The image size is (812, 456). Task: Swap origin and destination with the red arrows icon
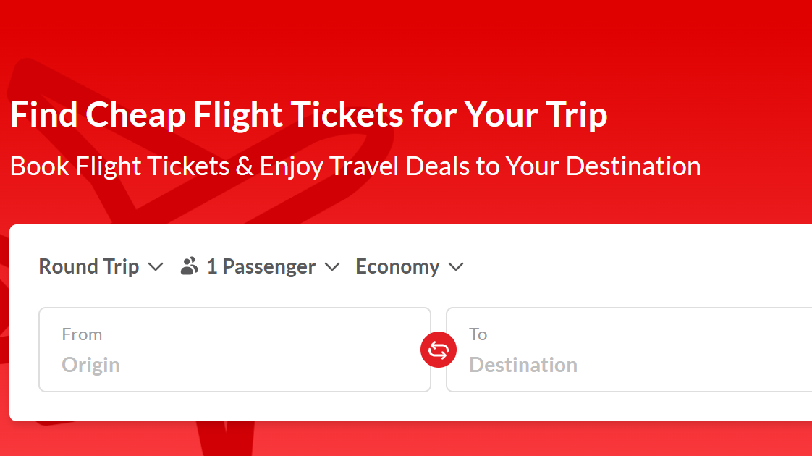click(x=439, y=350)
